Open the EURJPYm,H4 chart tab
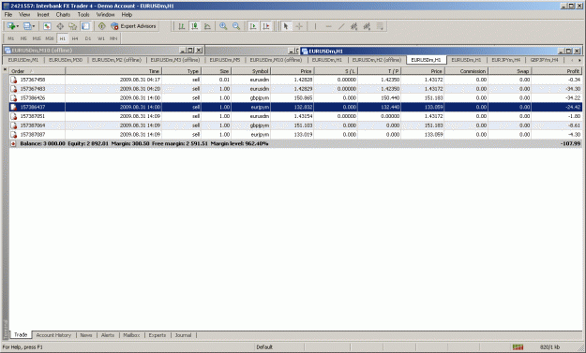The image size is (586, 353). [x=505, y=60]
